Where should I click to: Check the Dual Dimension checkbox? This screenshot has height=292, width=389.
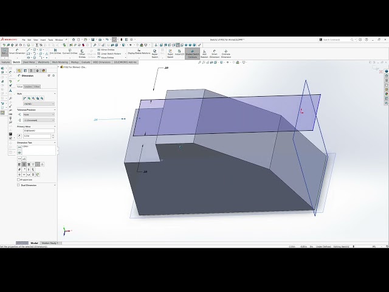click(x=18, y=185)
